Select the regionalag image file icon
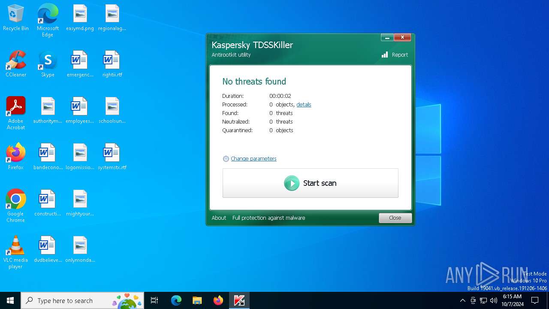Viewport: 549px width, 309px height. (112, 18)
